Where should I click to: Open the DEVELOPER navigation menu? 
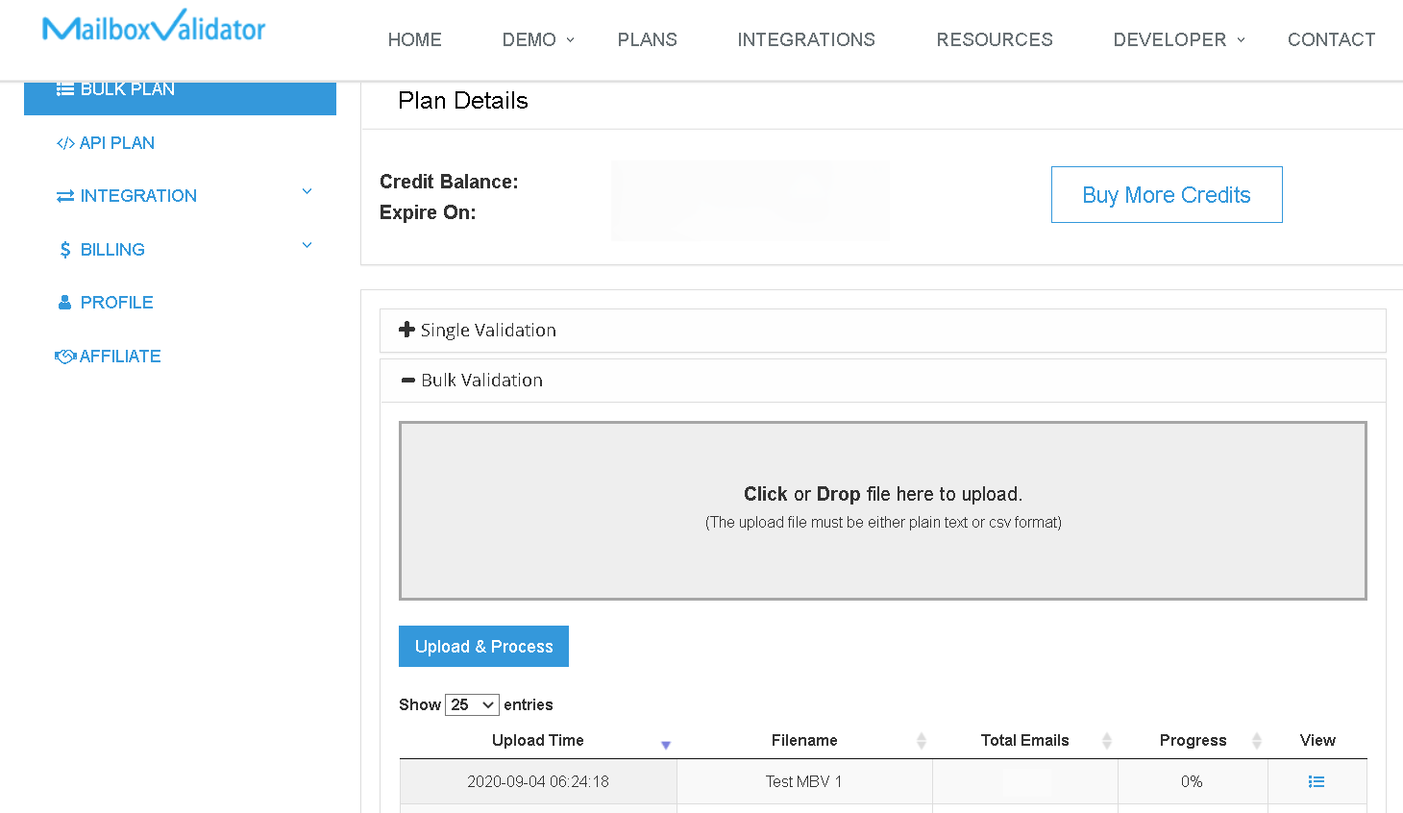pos(1178,39)
